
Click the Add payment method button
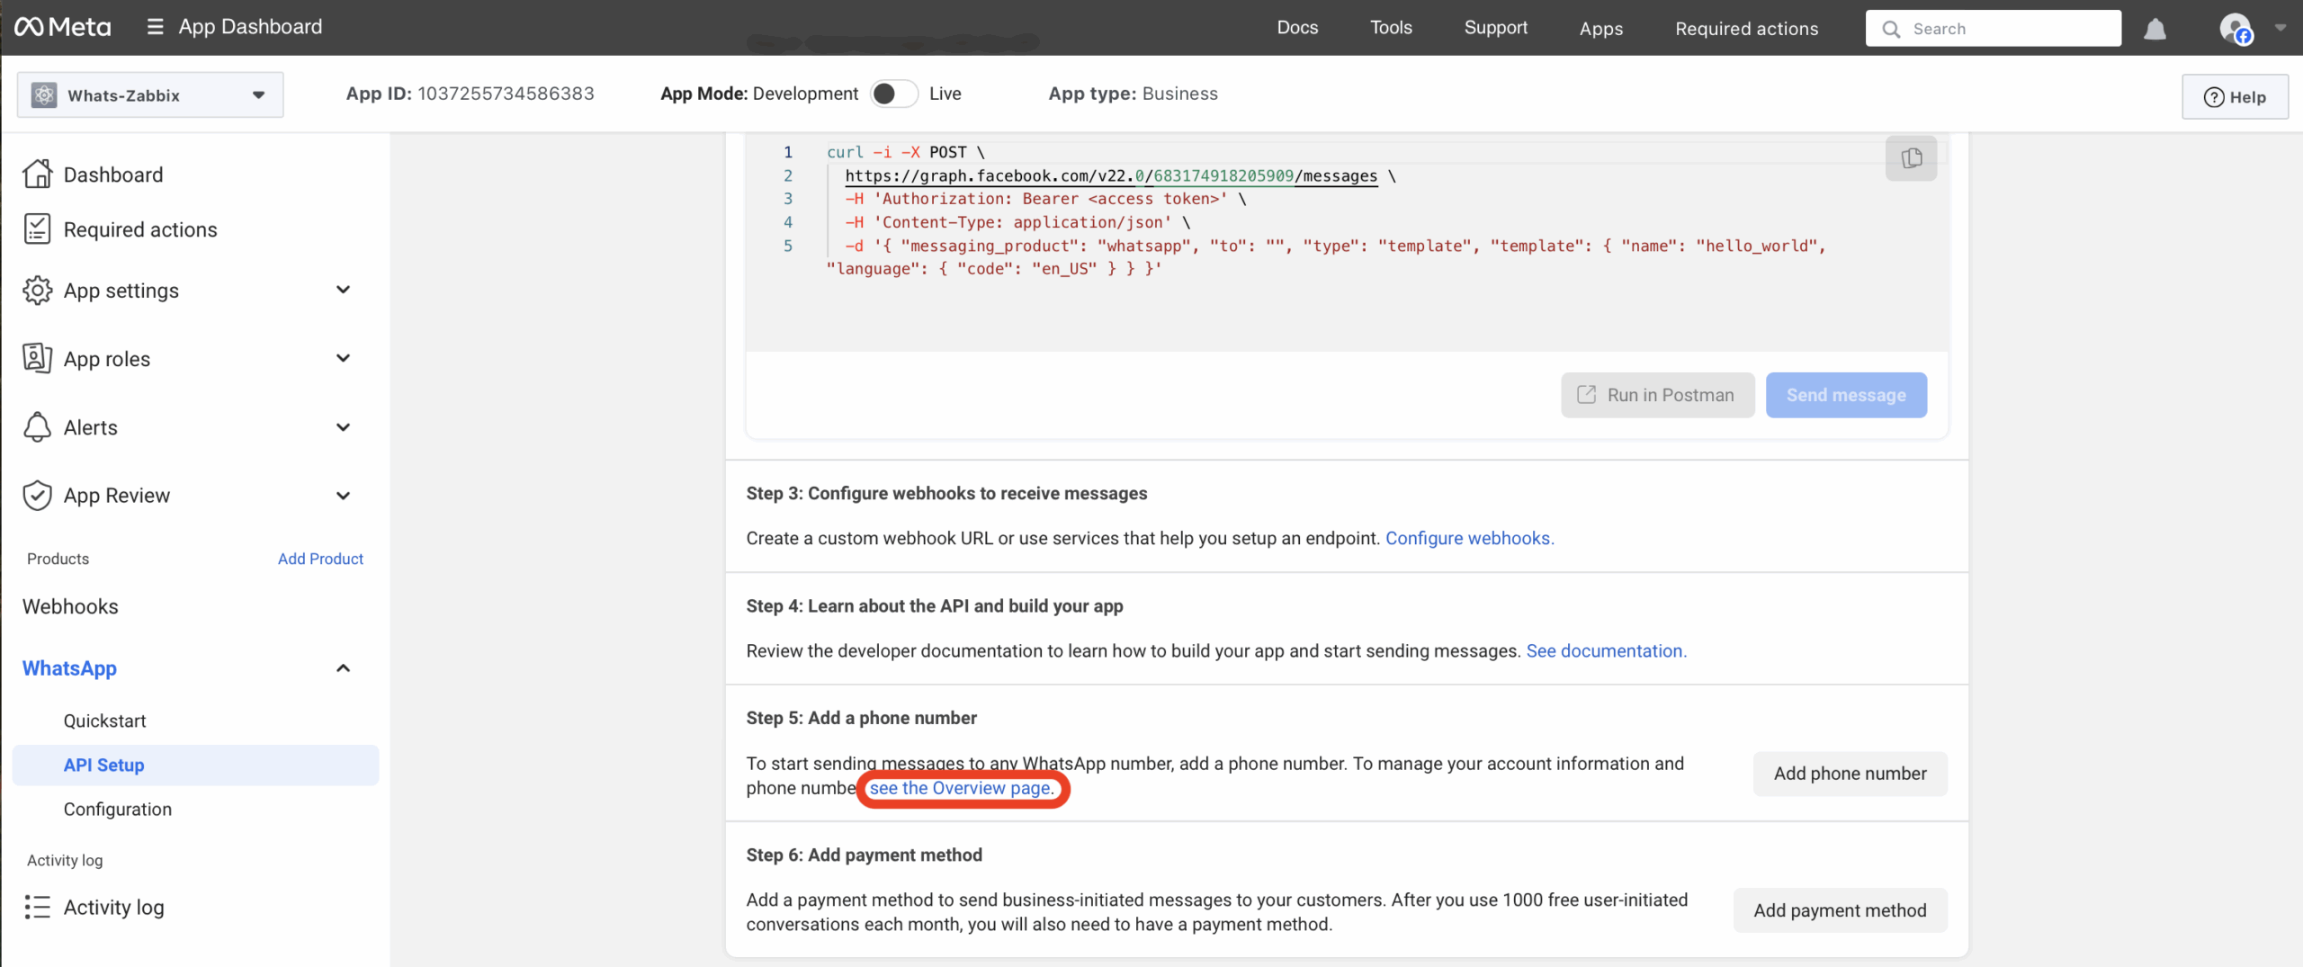(x=1840, y=910)
